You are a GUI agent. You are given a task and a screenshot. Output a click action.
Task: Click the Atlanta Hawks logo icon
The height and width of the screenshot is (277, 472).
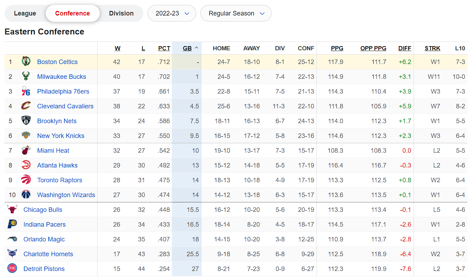click(x=26, y=165)
